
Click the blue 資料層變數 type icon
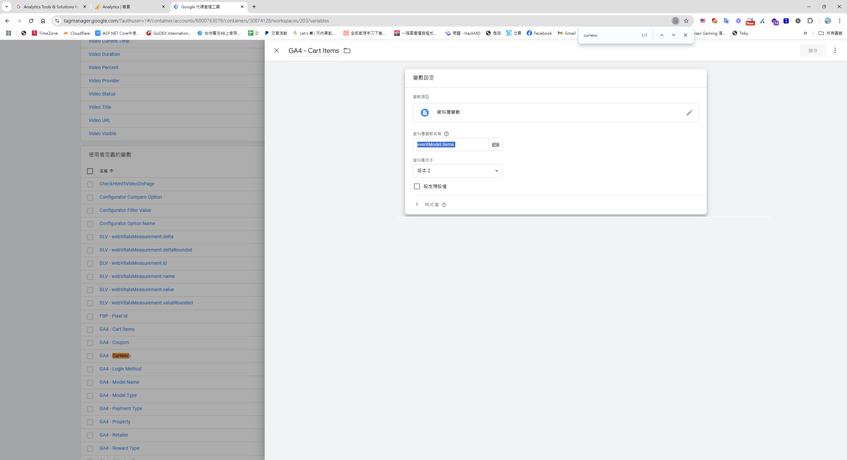pos(424,112)
